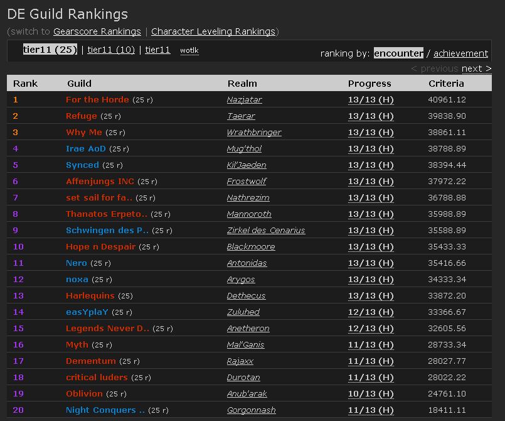Open Character Leveling Rankings link
The height and width of the screenshot is (421, 505).
[x=213, y=31]
